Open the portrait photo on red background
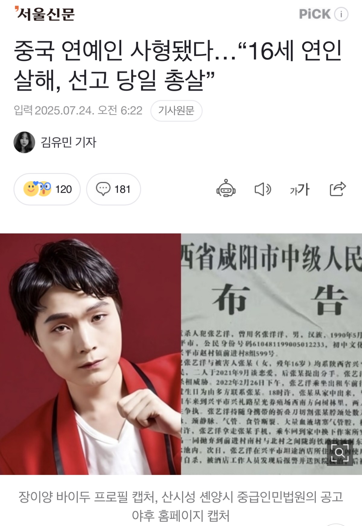Screen dimensions: 362x526 point(91,354)
